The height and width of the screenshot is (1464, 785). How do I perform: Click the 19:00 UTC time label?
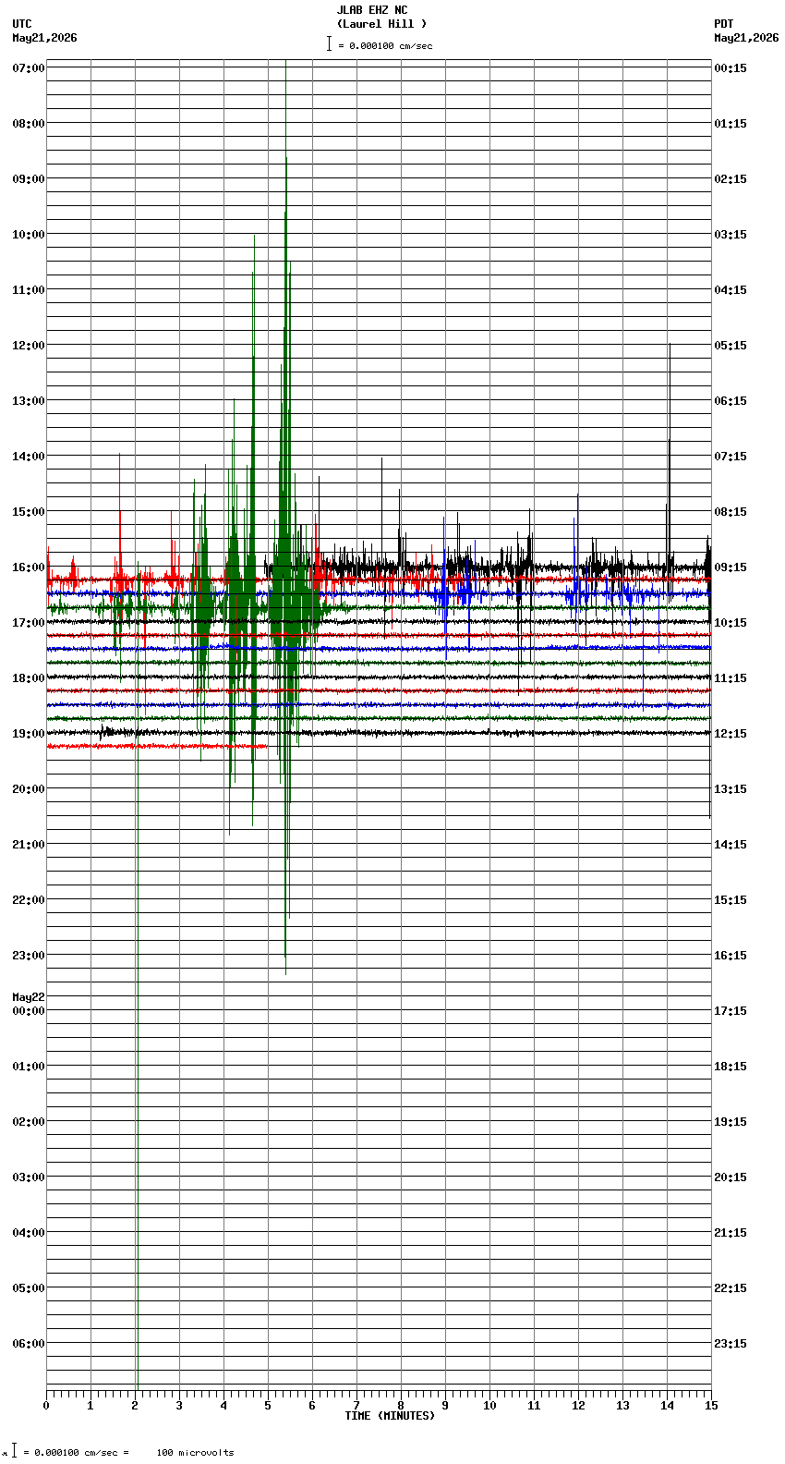[x=29, y=734]
